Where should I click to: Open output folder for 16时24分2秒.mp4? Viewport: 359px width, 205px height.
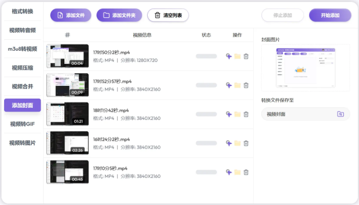tap(237, 143)
